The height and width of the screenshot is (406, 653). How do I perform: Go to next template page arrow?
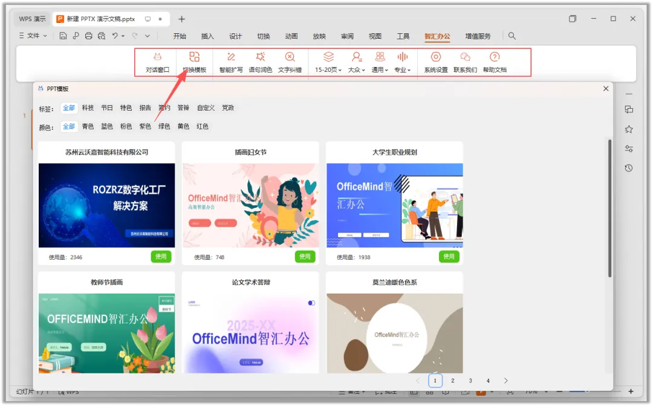click(x=505, y=381)
